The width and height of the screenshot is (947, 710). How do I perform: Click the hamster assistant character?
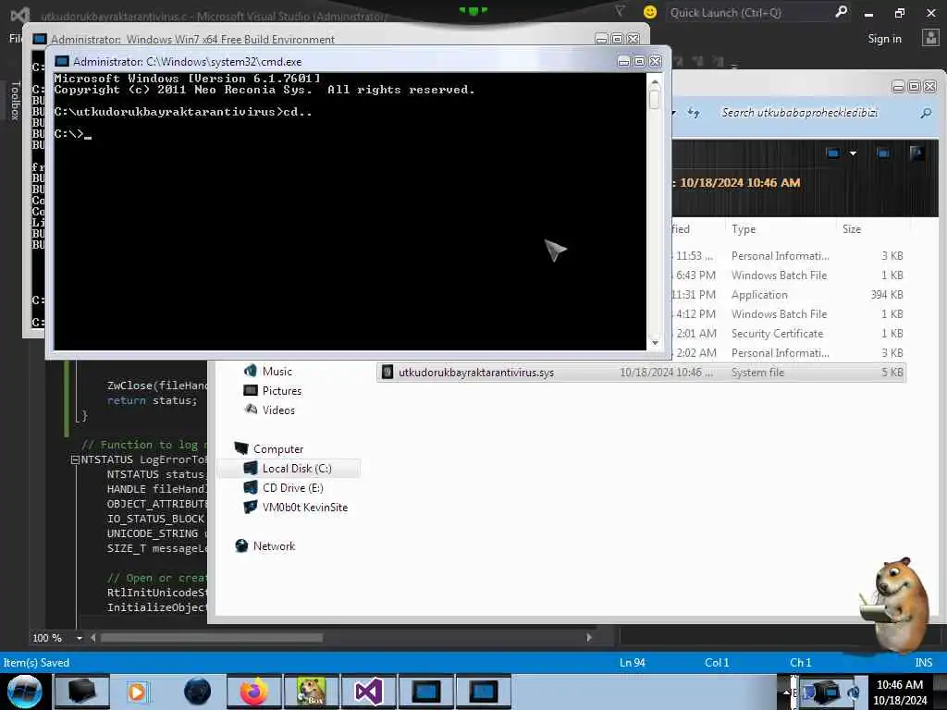[895, 604]
